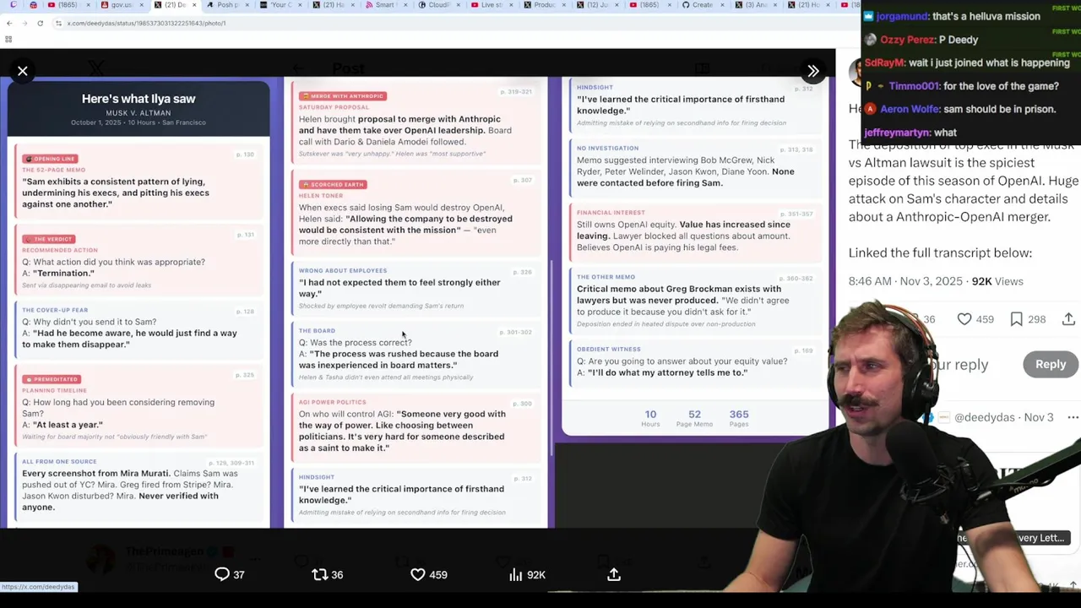This screenshot has height=608, width=1081.
Task: Repost using the retweet icon under the photo
Action: [x=319, y=574]
